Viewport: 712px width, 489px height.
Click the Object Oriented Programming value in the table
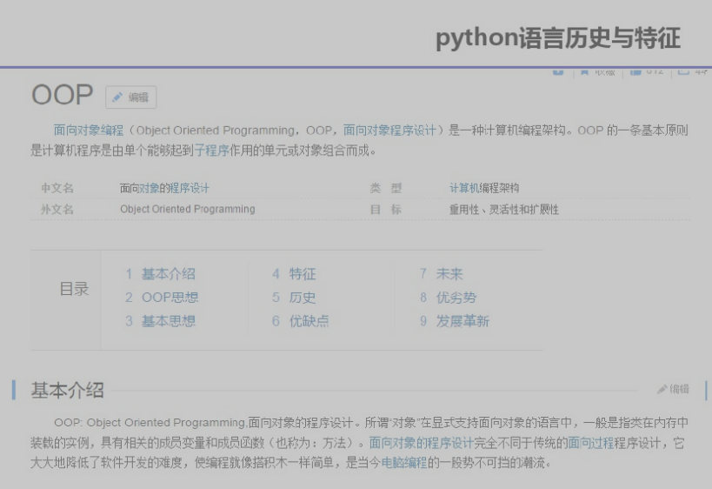click(x=188, y=209)
